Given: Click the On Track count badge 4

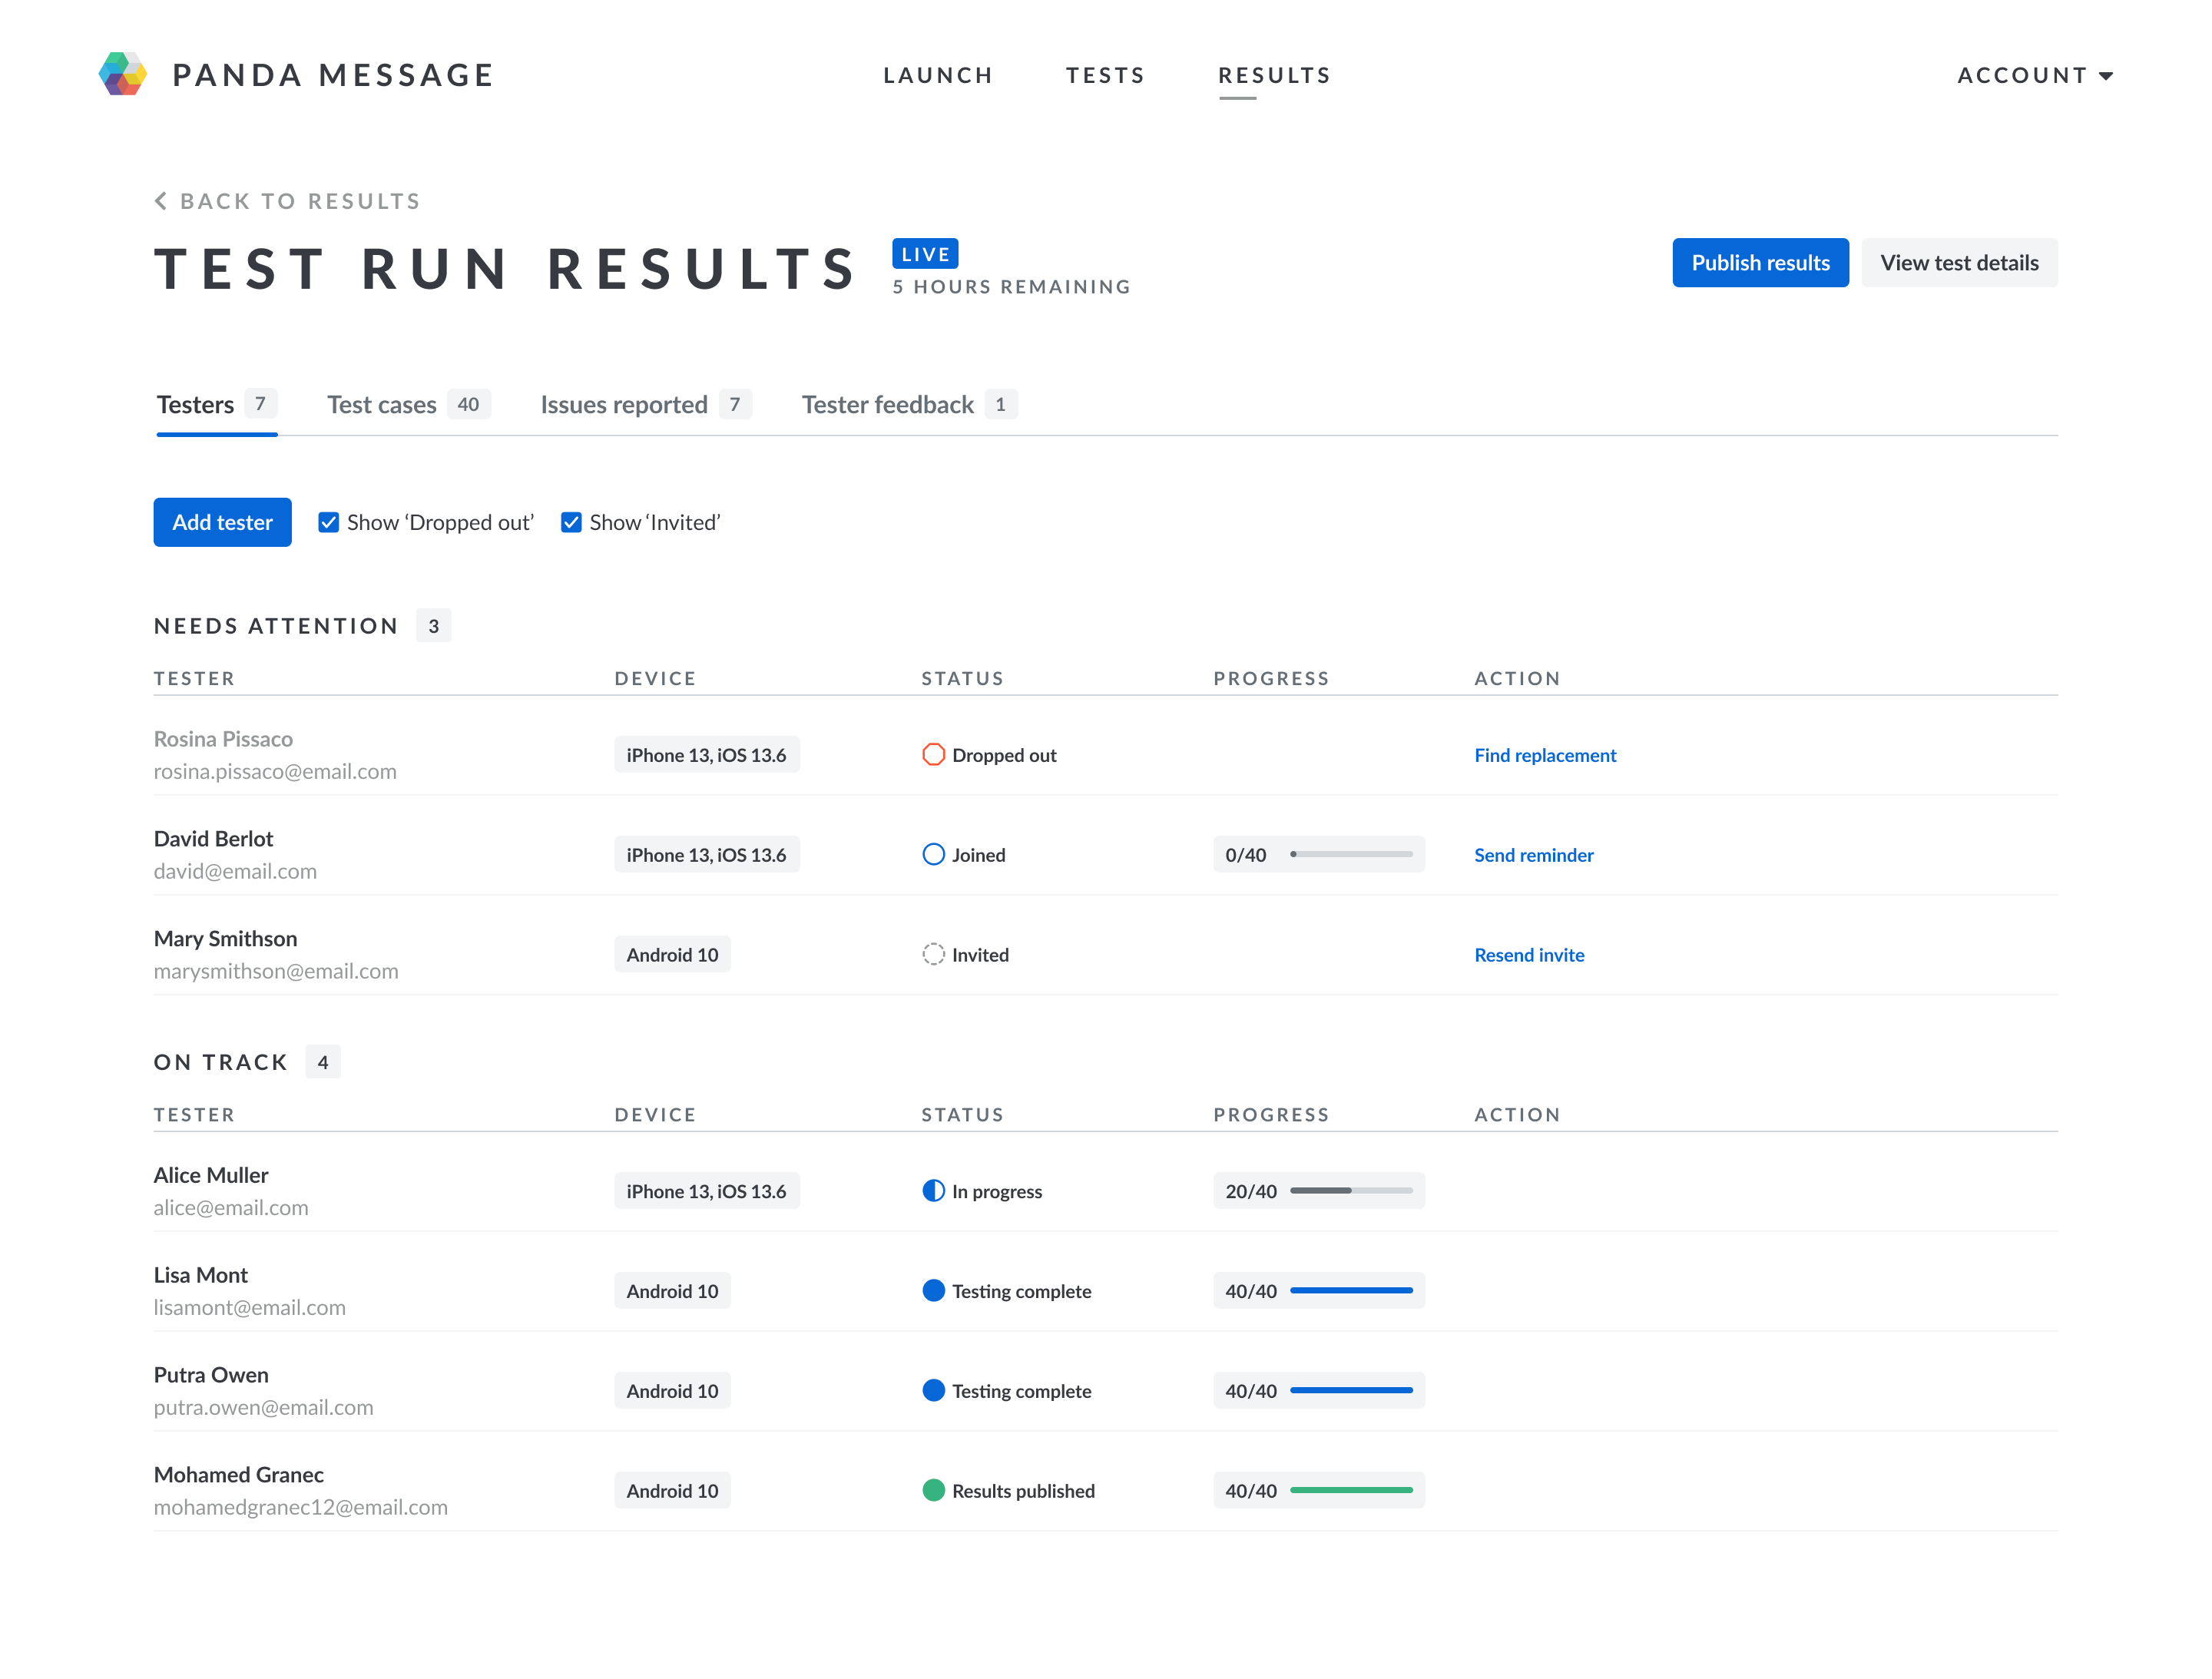Looking at the screenshot, I should [x=322, y=1062].
